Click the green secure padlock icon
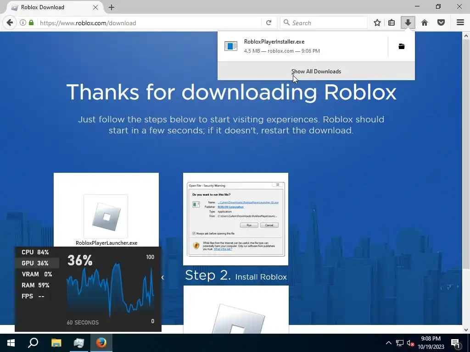 31,23
